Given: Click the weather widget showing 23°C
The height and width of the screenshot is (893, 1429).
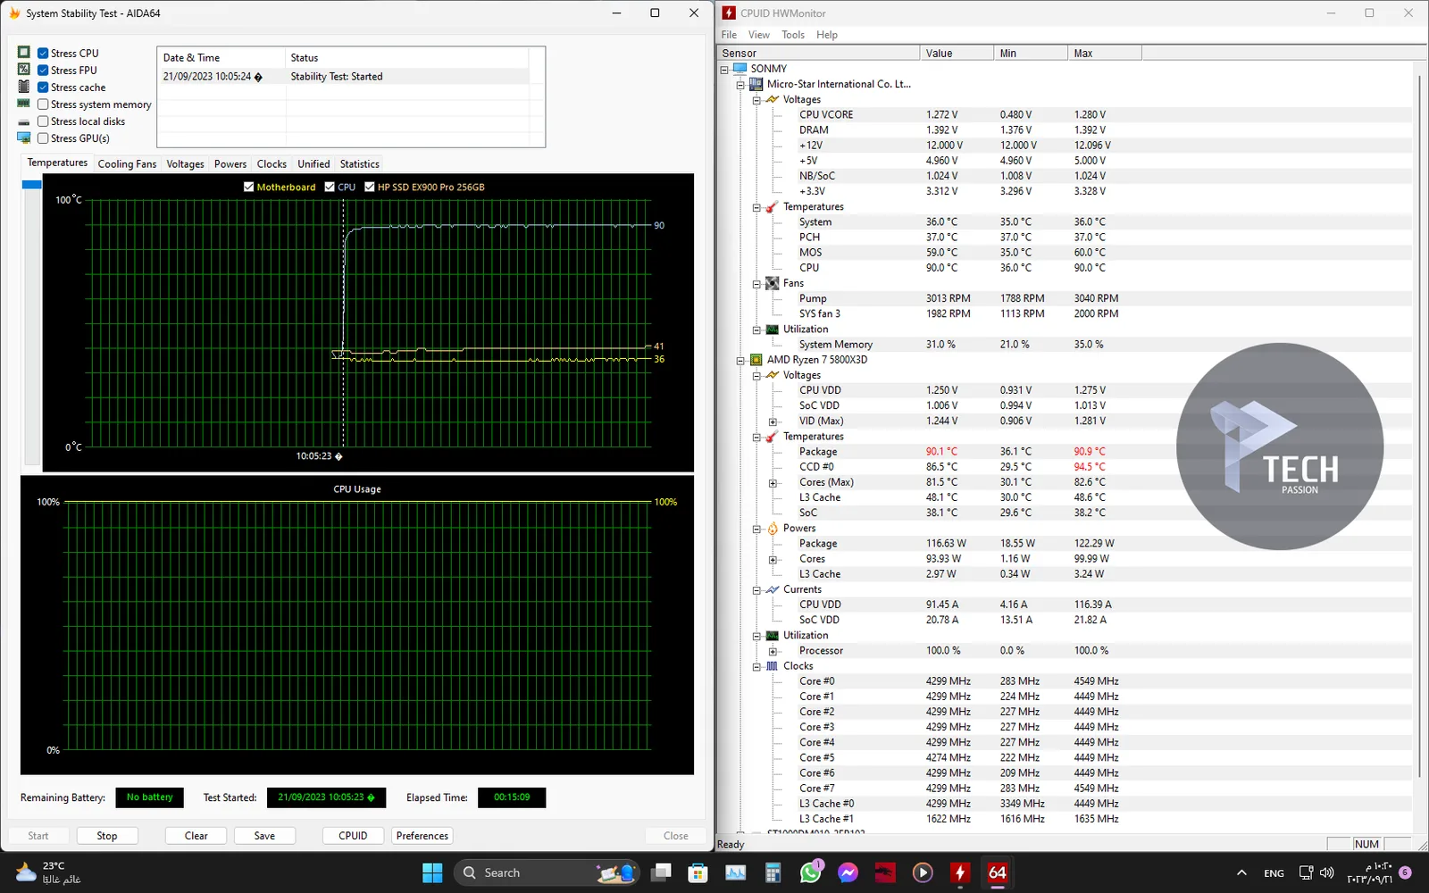Looking at the screenshot, I should (49, 872).
